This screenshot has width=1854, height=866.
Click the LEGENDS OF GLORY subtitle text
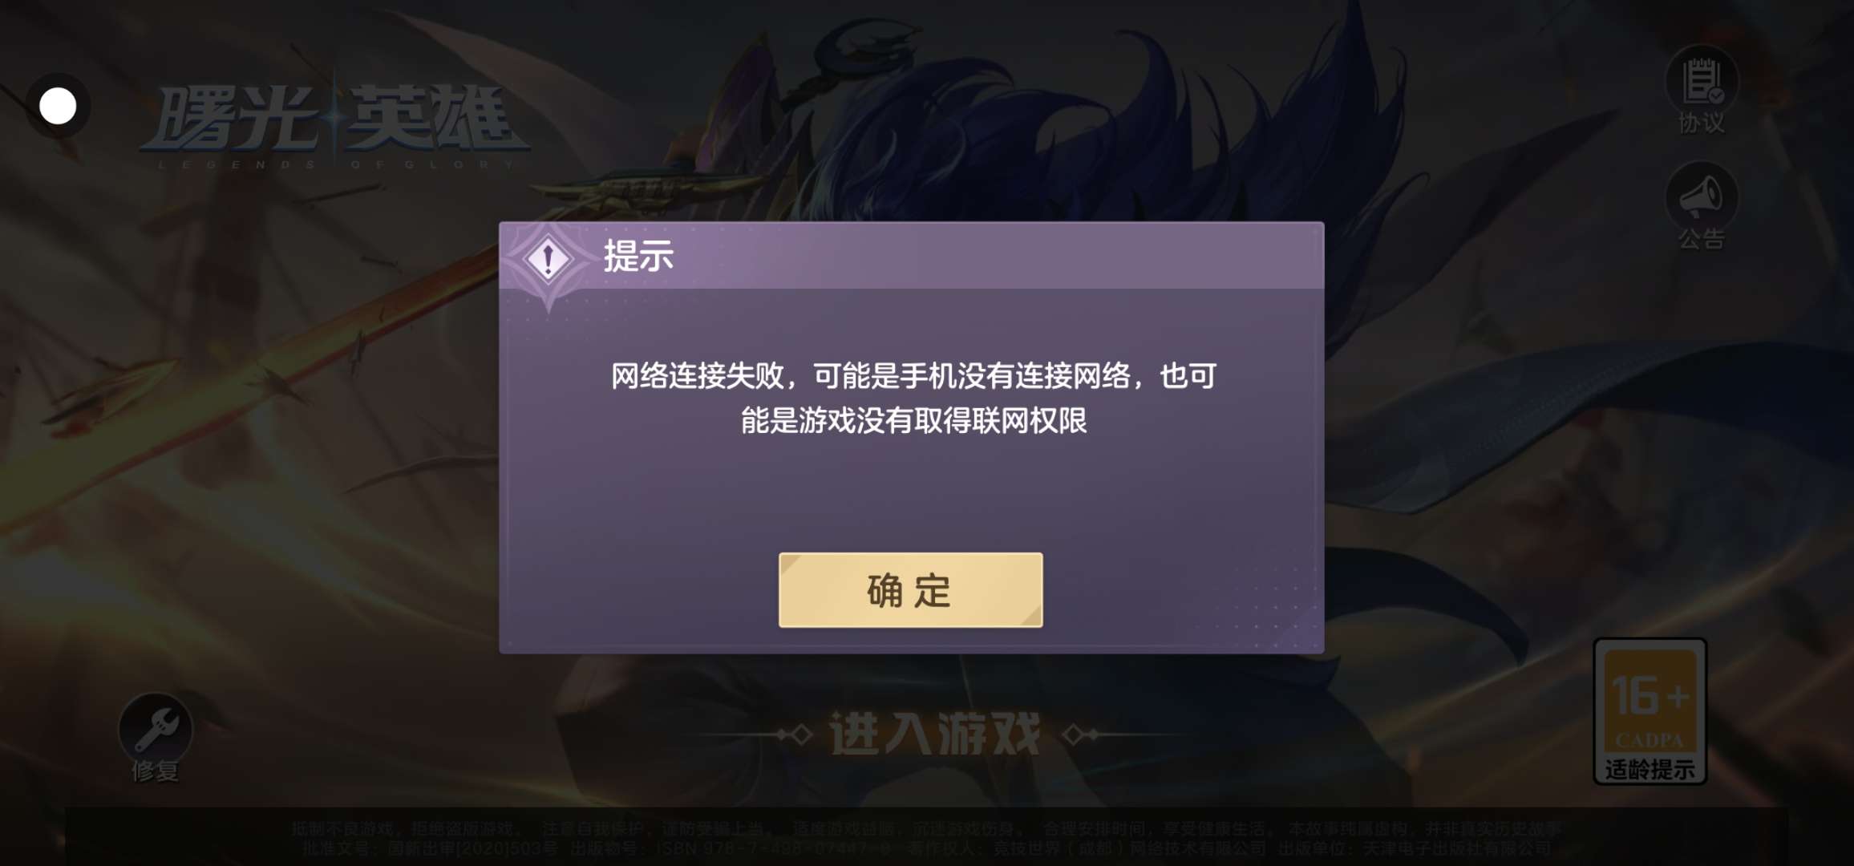(x=335, y=165)
